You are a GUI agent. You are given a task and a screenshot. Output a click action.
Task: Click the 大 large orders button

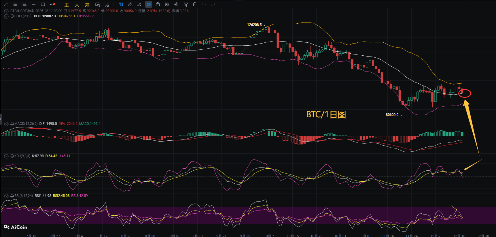click(77, 5)
